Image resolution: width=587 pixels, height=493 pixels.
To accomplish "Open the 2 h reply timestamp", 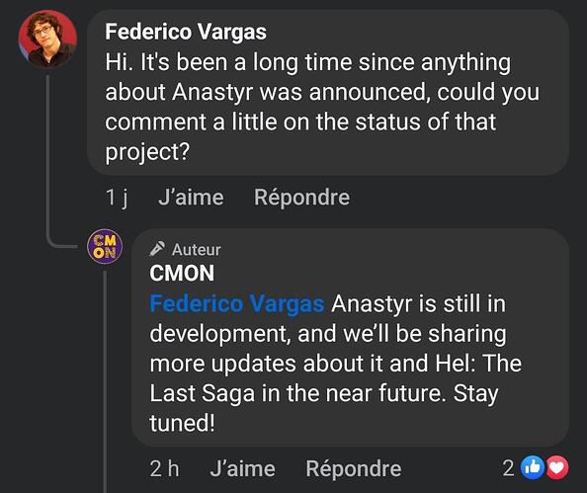I will point(164,468).
